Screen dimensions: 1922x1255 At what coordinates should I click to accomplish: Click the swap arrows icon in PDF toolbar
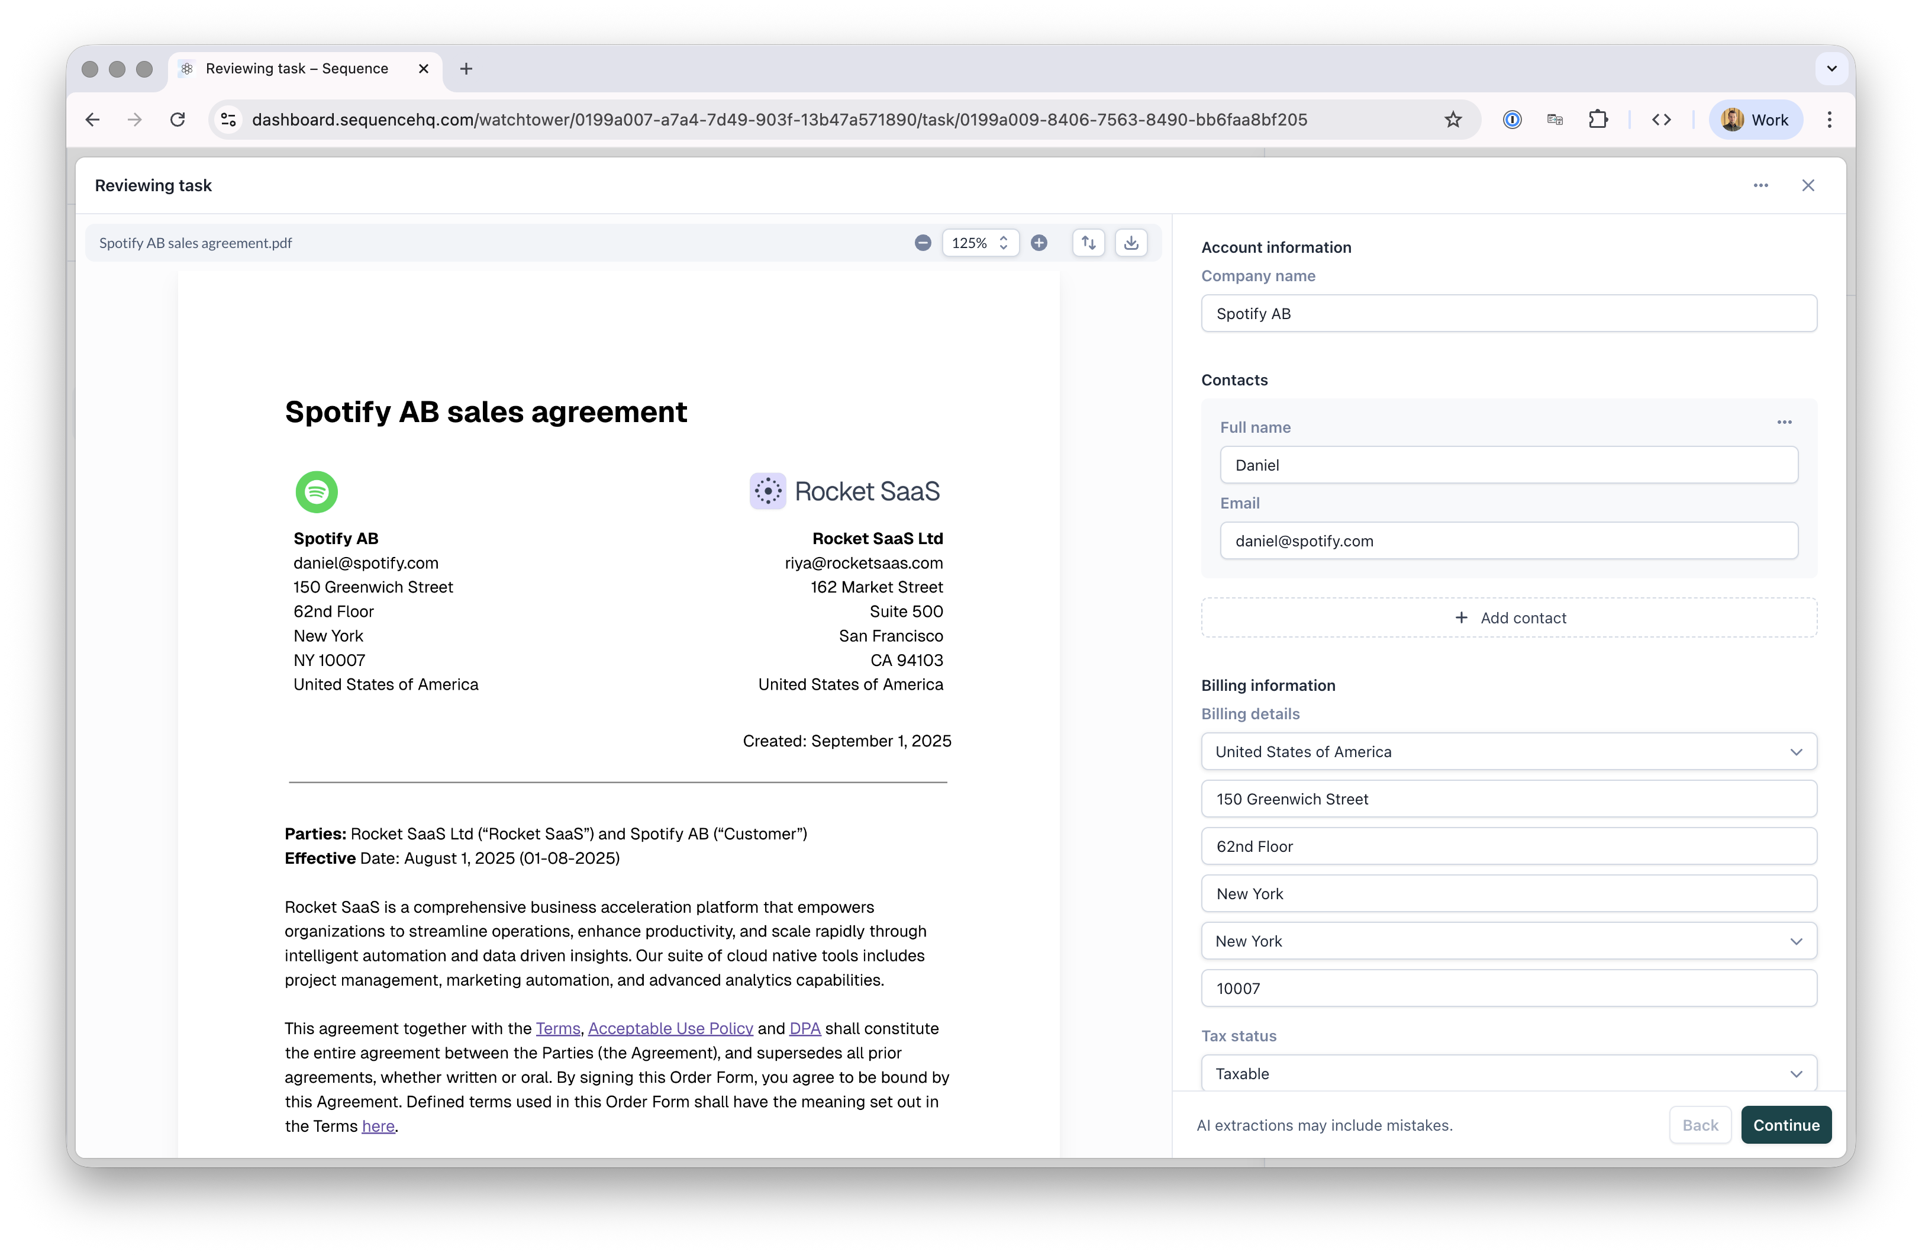[1088, 243]
